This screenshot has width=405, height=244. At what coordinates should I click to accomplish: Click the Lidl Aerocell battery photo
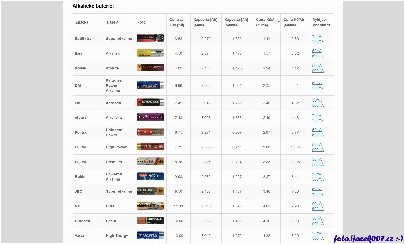pos(150,103)
